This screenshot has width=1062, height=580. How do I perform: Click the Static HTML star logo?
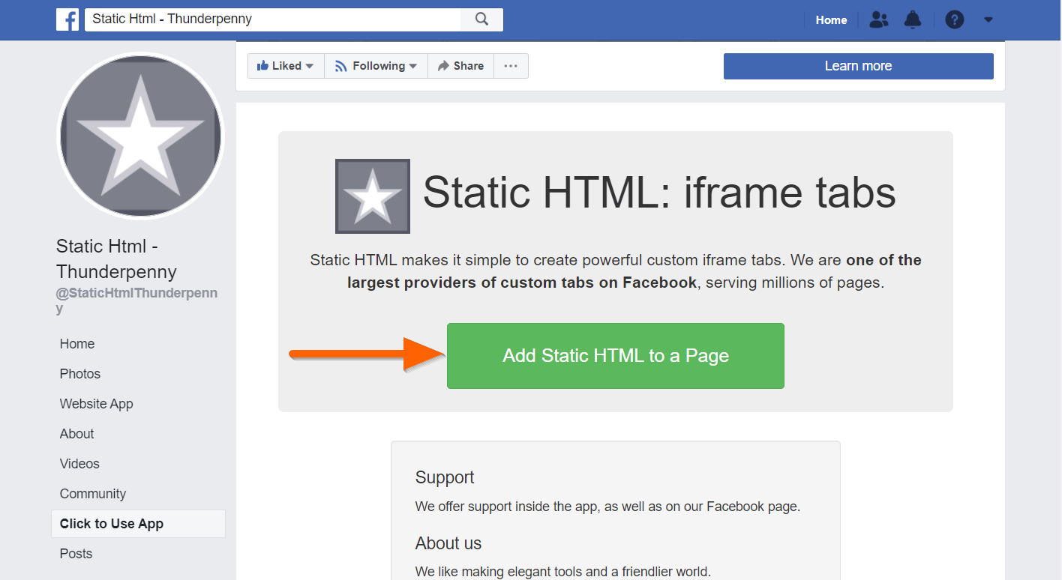pyautogui.click(x=373, y=196)
